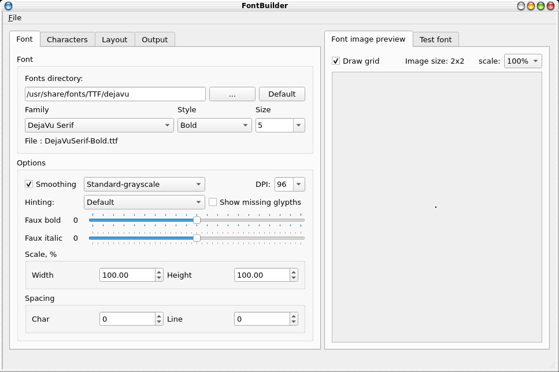Image resolution: width=559 pixels, height=372 pixels.
Task: Toggle the Smoothing checkbox
Action: (x=29, y=185)
